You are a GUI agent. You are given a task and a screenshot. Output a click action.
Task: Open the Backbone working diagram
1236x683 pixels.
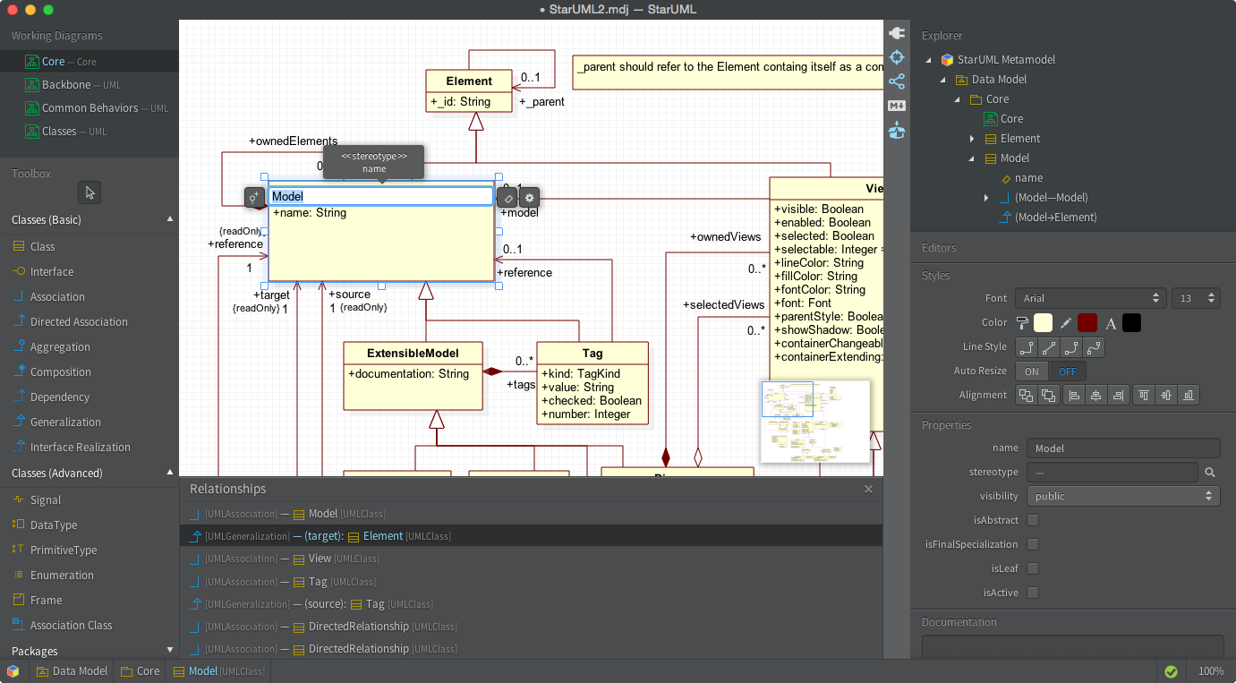point(90,85)
